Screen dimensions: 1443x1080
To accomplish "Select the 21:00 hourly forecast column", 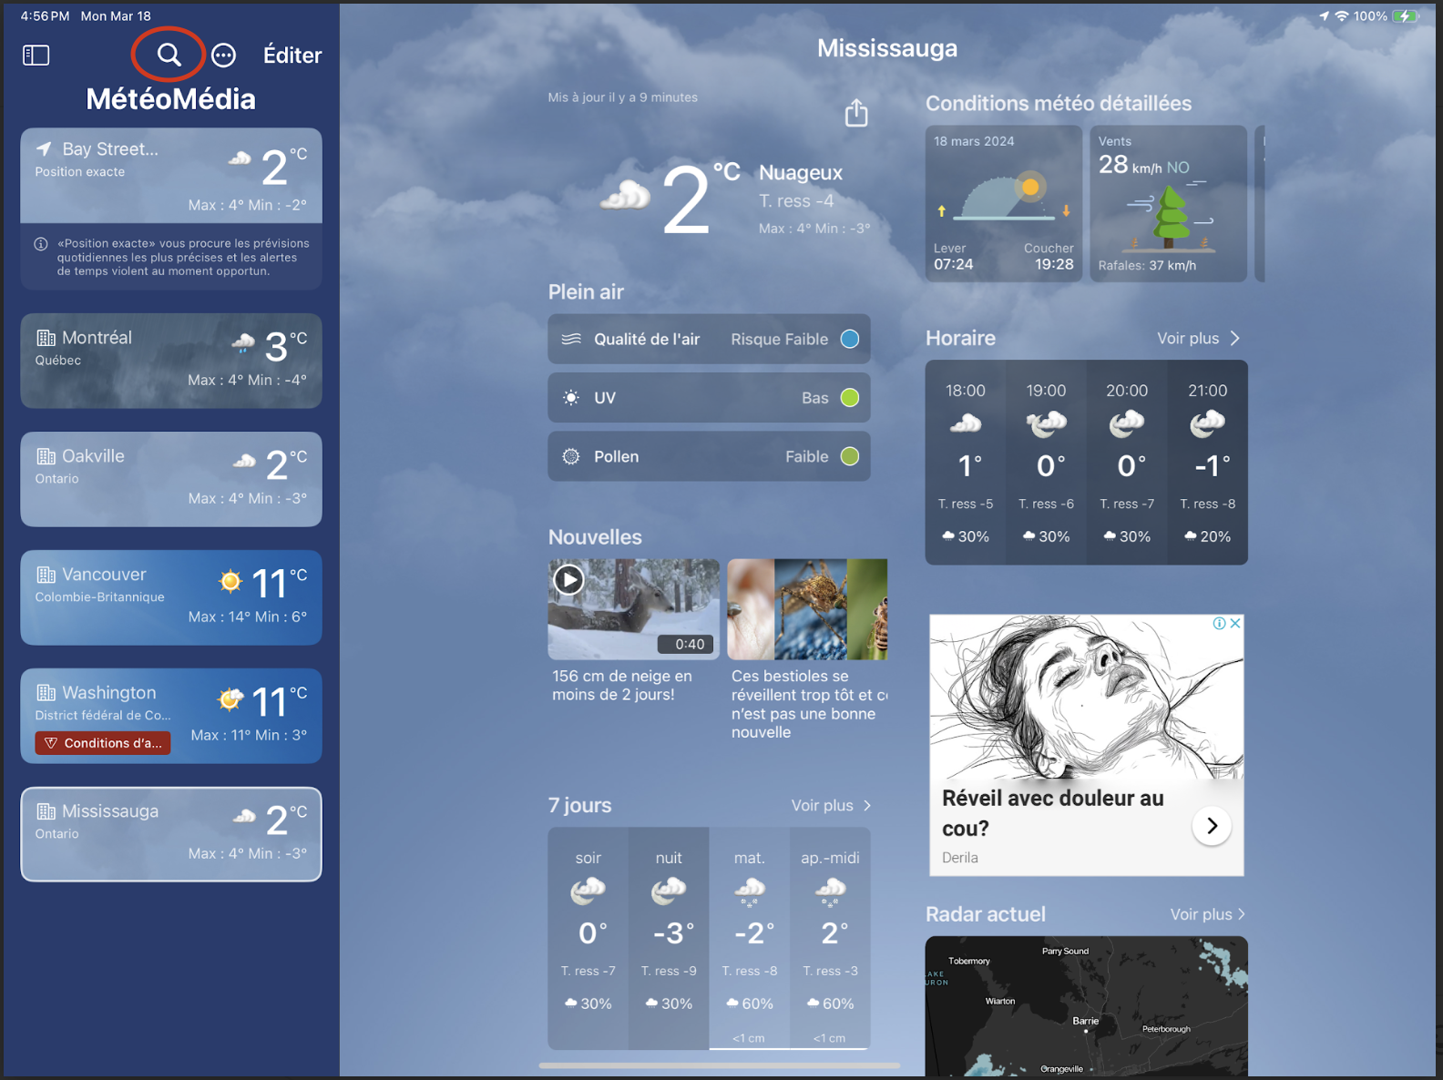I will pos(1208,463).
